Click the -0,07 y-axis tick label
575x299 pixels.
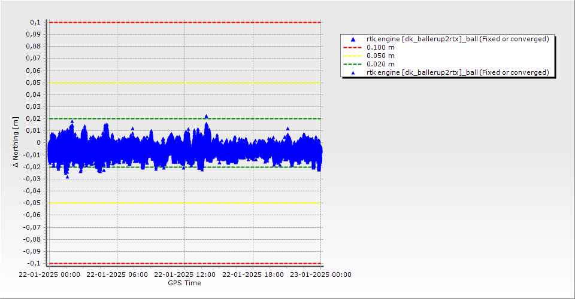[x=32, y=227]
